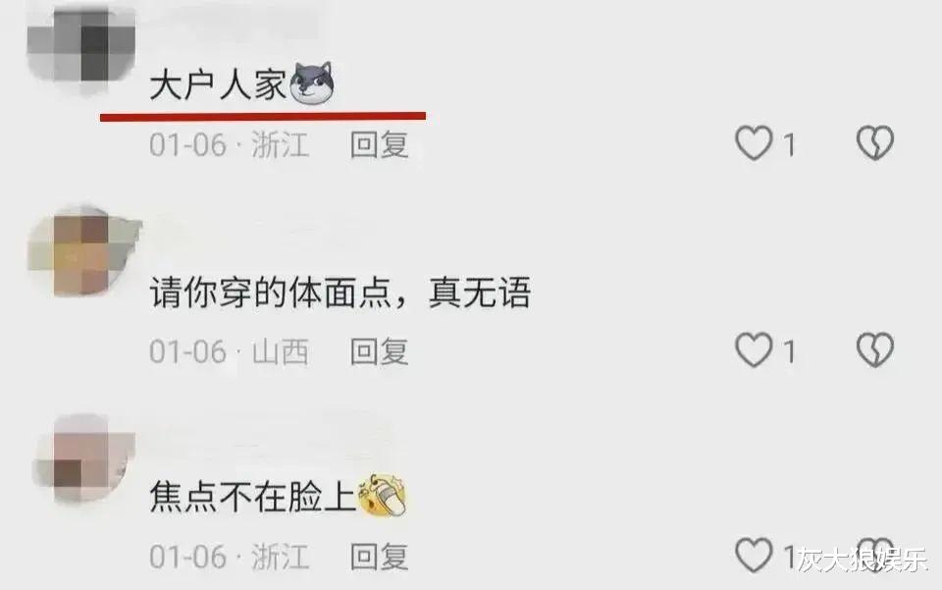Tap the 01-06 · 山西 timestamp

click(x=230, y=351)
